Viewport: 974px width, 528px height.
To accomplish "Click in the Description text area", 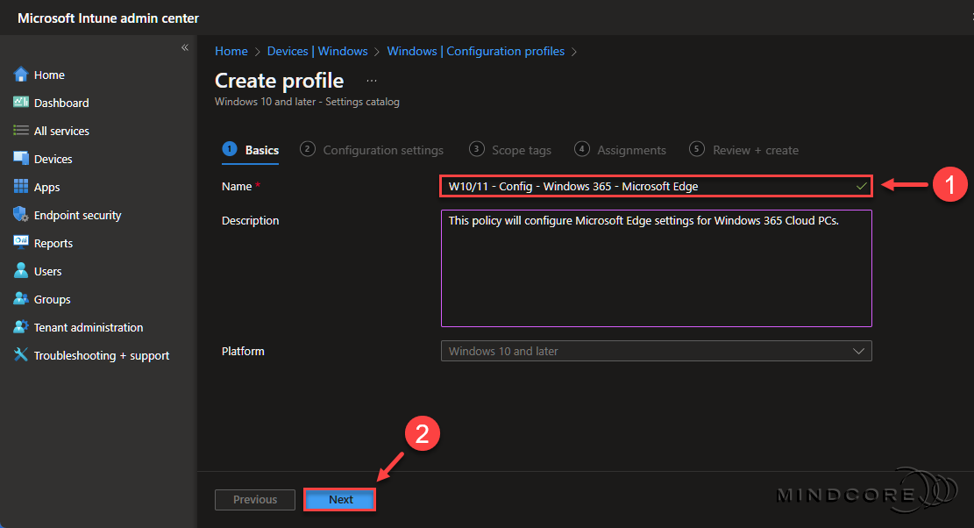I will tap(656, 268).
